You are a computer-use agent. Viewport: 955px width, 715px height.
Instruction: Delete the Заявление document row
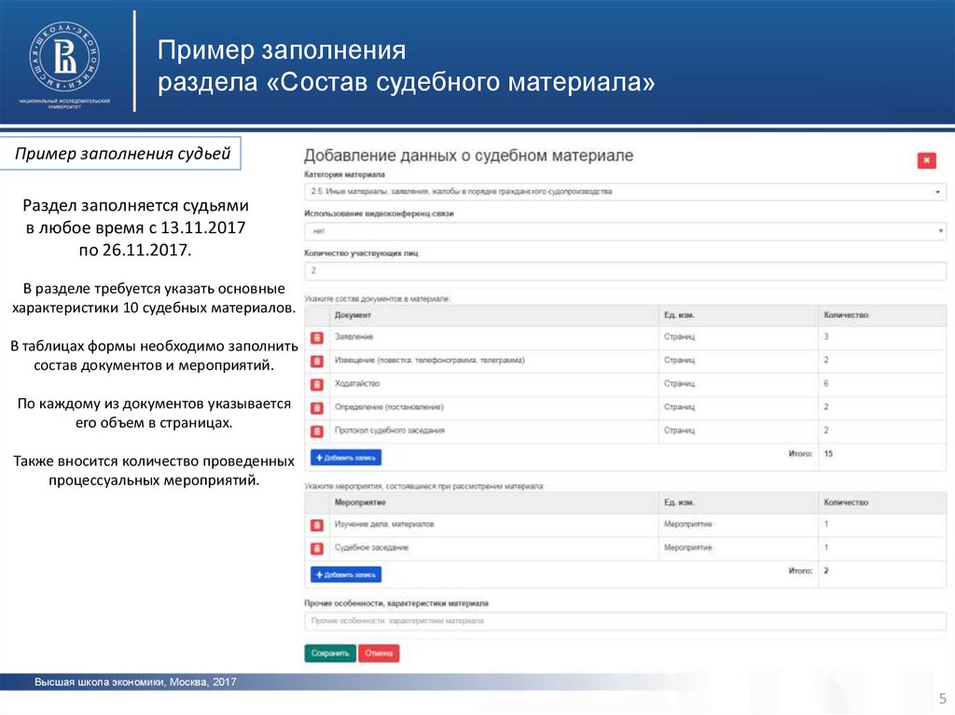(316, 337)
